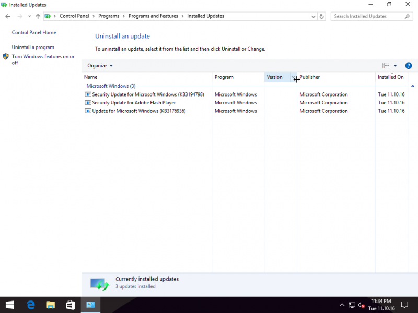Image resolution: width=418 pixels, height=313 pixels.
Task: Click Program cell of the KB3194798 row
Action: pos(236,94)
